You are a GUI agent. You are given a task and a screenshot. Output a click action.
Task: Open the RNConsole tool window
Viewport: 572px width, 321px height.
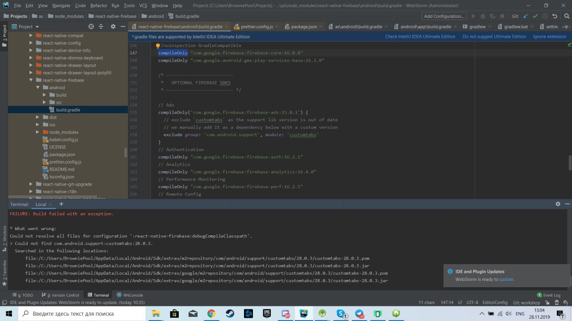coord(130,295)
